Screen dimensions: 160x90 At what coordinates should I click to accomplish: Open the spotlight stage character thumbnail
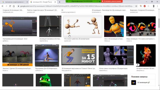(47, 55)
